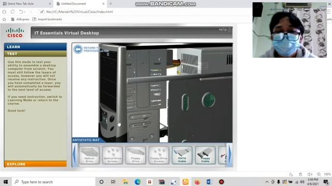Click the bookmarks star icon
Screen dimensions: 332x186
4,20
